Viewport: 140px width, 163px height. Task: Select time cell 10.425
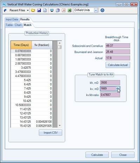pyautogui.click(x=21, y=101)
